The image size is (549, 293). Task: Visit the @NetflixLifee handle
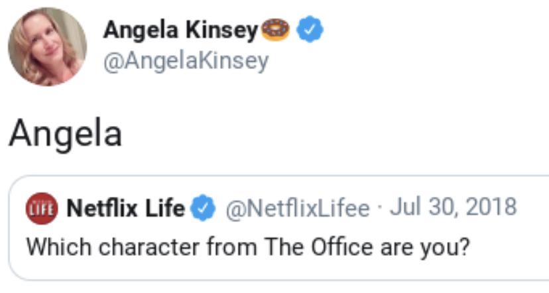tap(298, 209)
